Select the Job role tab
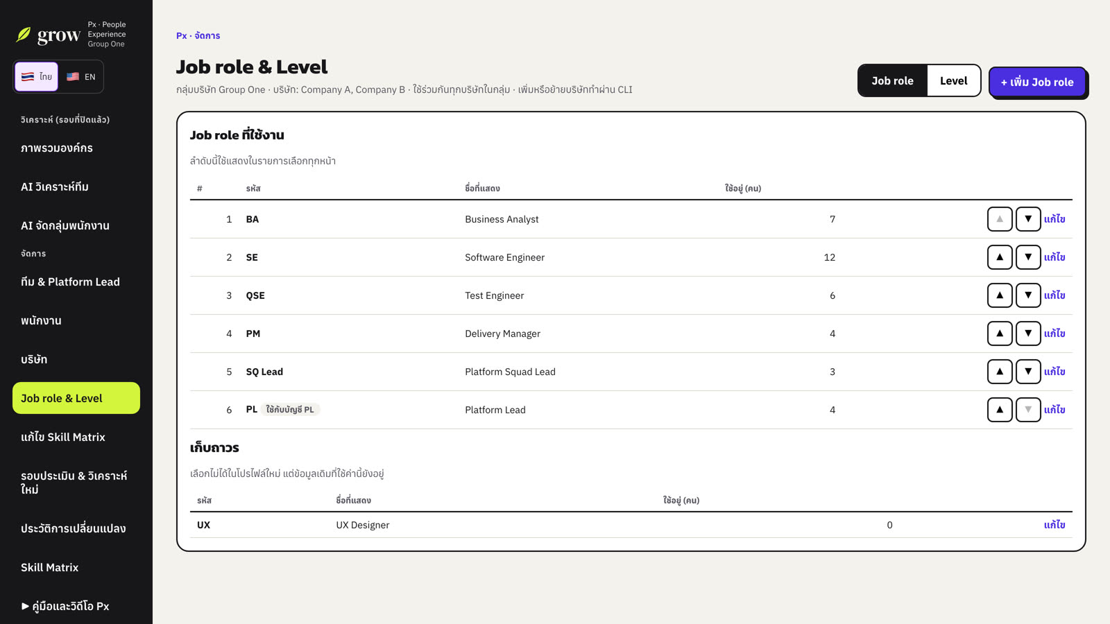1110x624 pixels. coord(892,80)
